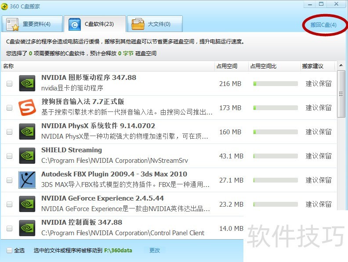Click the 160 MB size value
This screenshot has width=348, height=262.
(x=230, y=132)
